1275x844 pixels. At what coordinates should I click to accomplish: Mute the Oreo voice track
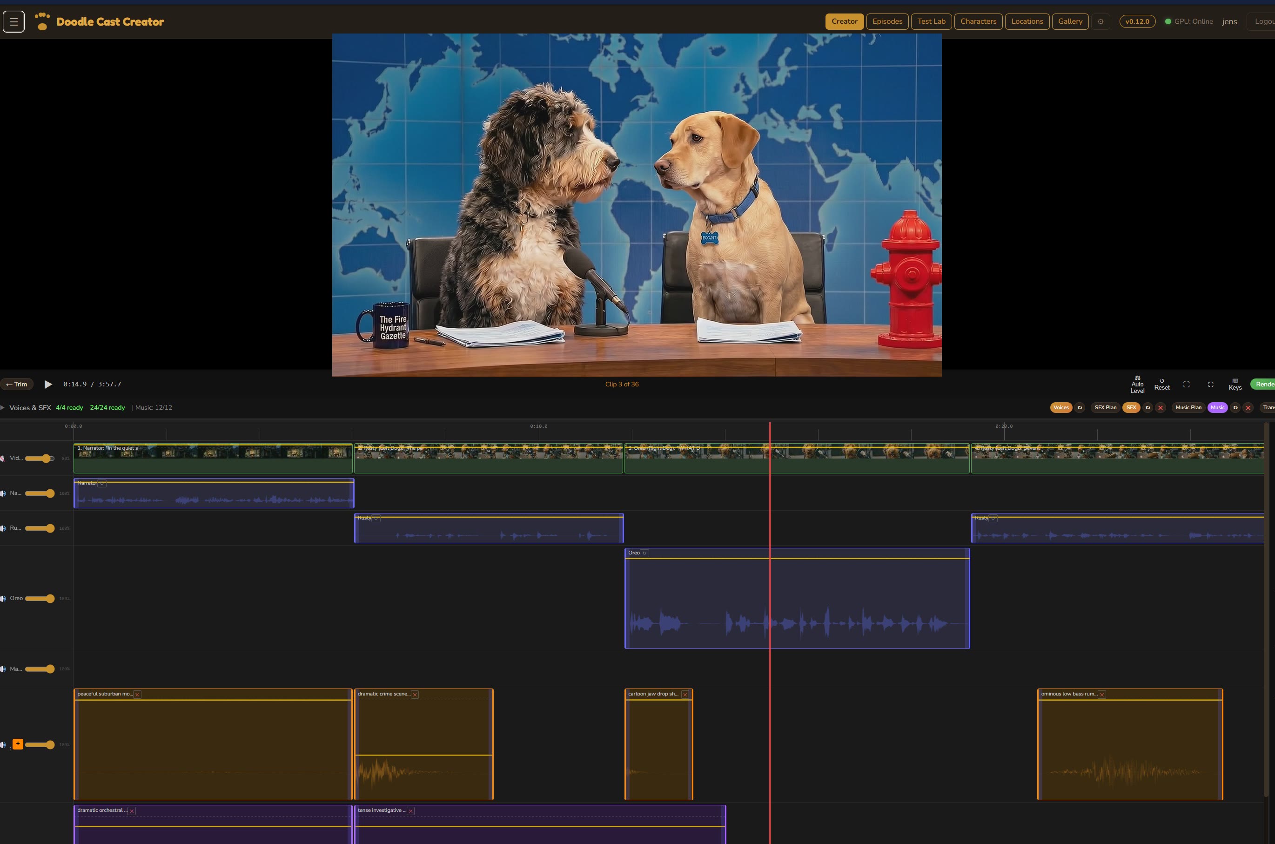click(x=4, y=598)
